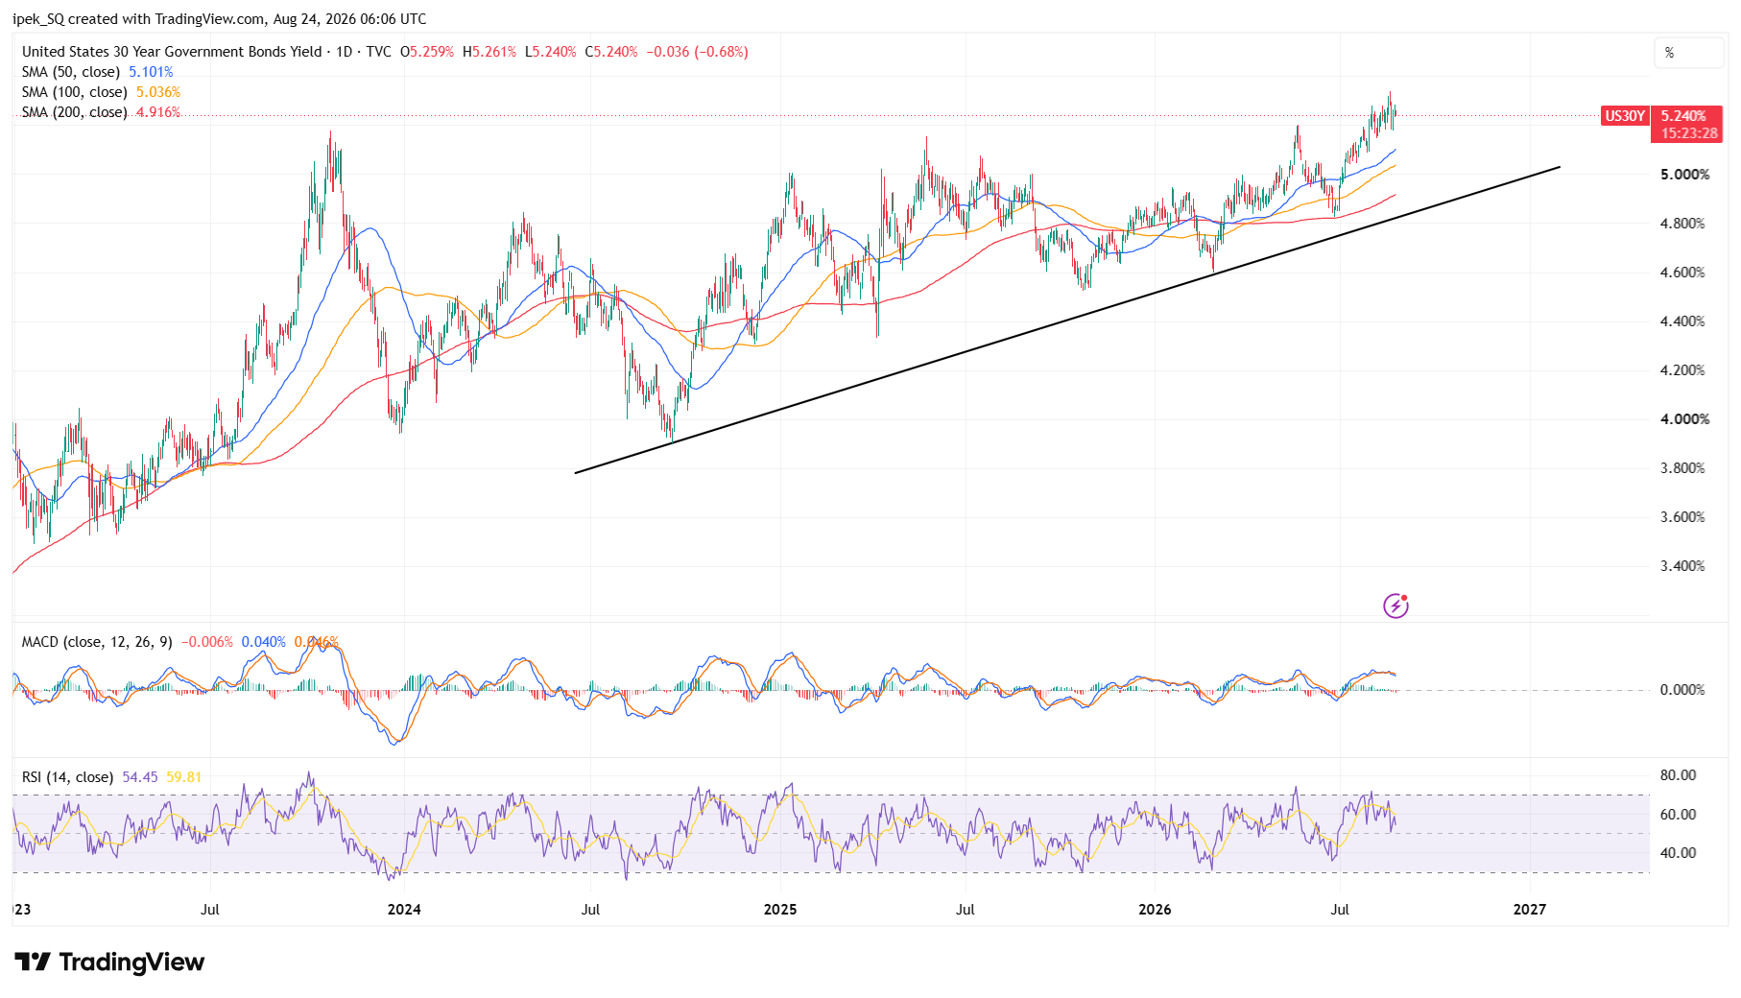This screenshot has height=998, width=1741.
Task: Select the SMA (200, close) legend label
Action: coord(75,112)
